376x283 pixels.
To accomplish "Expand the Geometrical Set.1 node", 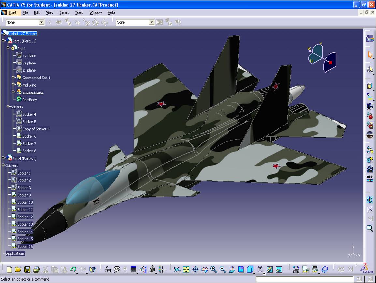I will (13, 78).
